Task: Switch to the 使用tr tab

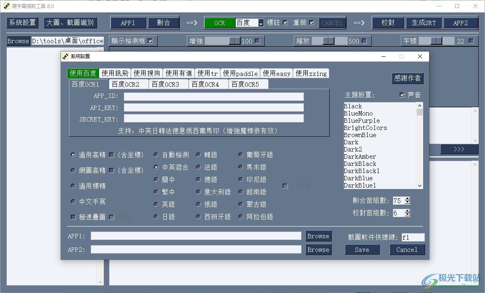Action: [x=208, y=73]
